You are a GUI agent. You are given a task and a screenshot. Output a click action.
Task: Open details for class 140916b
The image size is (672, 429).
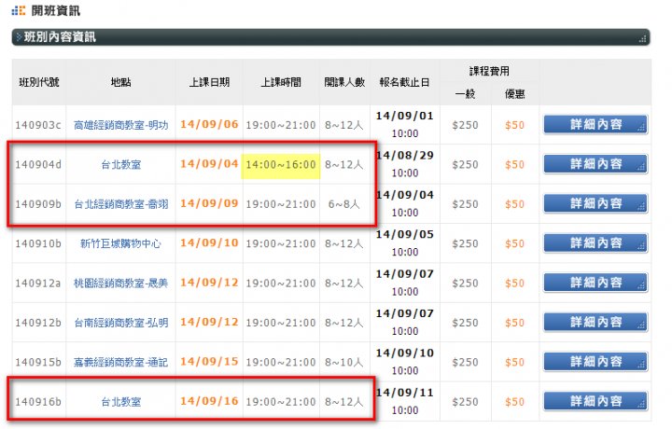tap(595, 401)
